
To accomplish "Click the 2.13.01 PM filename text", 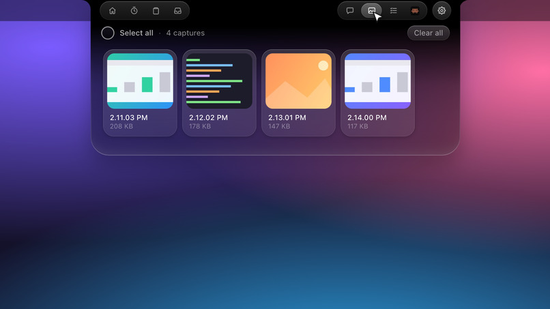I will (x=287, y=117).
